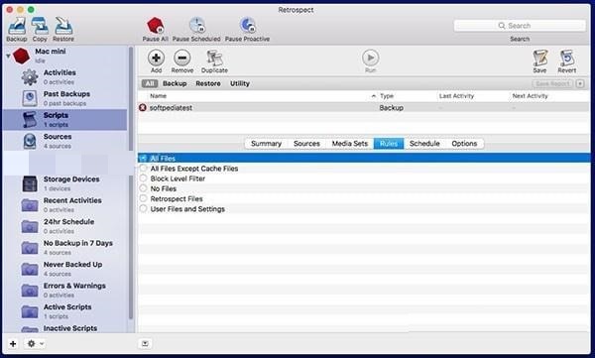Image resolution: width=595 pixels, height=358 pixels.
Task: Revert changes with the Revert icon
Action: (x=567, y=59)
